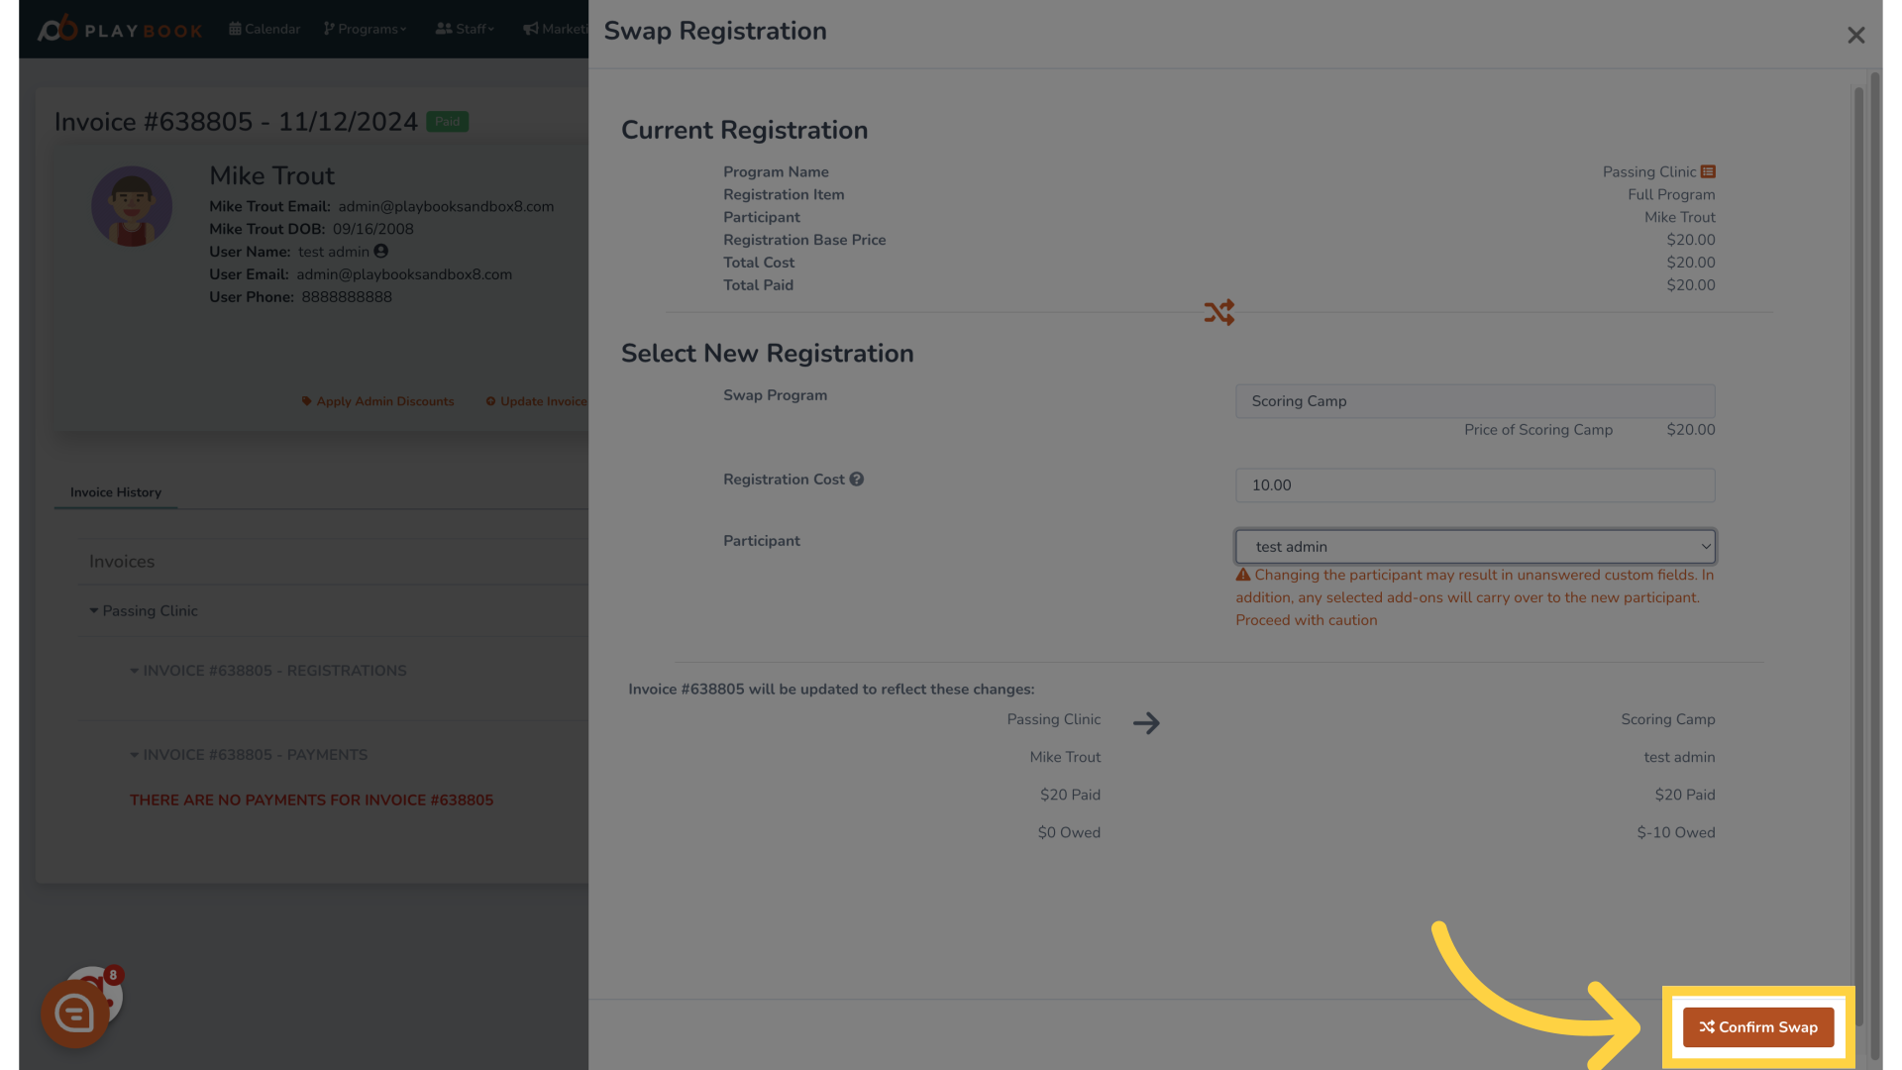Click the chat support bubble icon
This screenshot has height=1070, width=1902.
[72, 1012]
